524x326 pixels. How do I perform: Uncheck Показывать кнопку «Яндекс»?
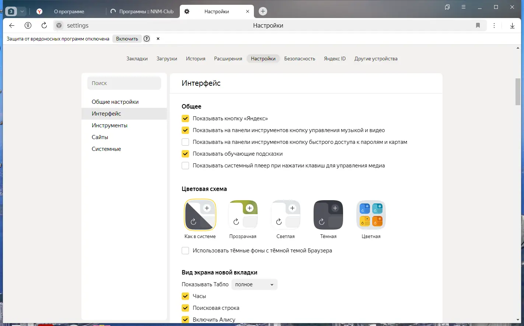point(185,118)
